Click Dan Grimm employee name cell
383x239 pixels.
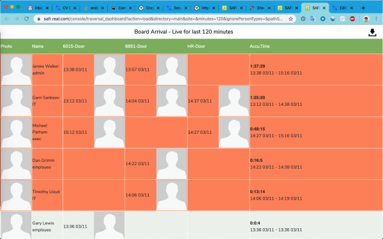pos(47,164)
